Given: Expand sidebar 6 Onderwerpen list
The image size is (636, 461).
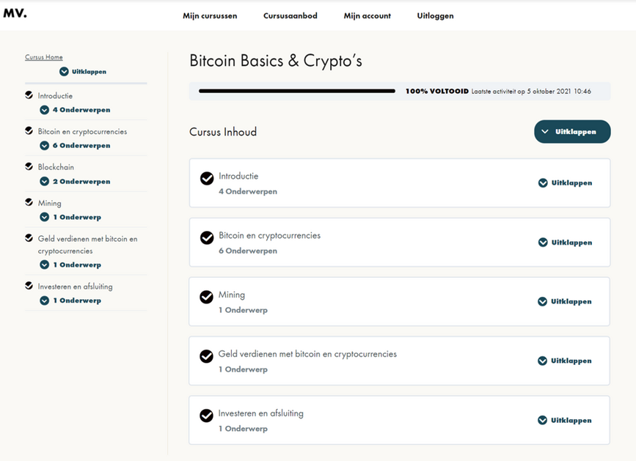Looking at the screenshot, I should point(75,145).
